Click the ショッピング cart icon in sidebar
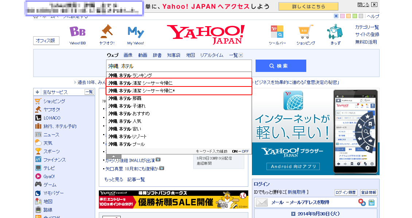 (x=38, y=101)
